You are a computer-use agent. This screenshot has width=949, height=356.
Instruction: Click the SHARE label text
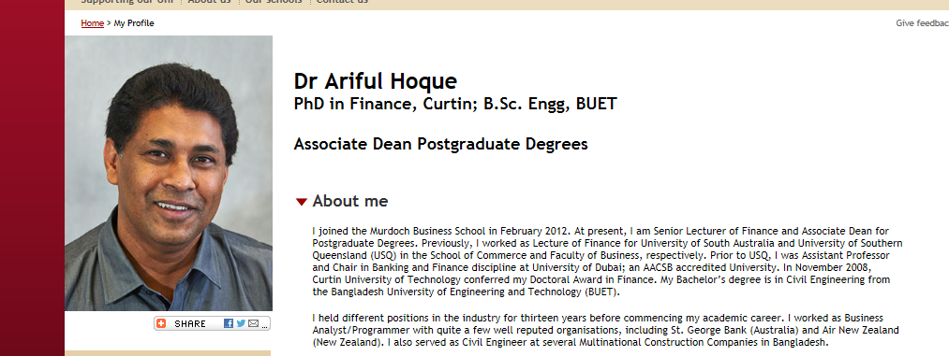(190, 324)
